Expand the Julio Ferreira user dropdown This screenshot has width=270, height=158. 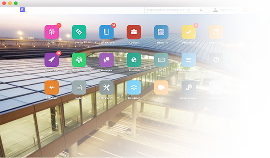click(x=225, y=10)
